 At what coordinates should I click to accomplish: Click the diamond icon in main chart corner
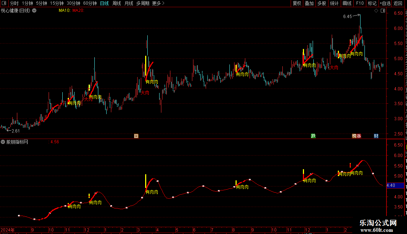click(376, 11)
